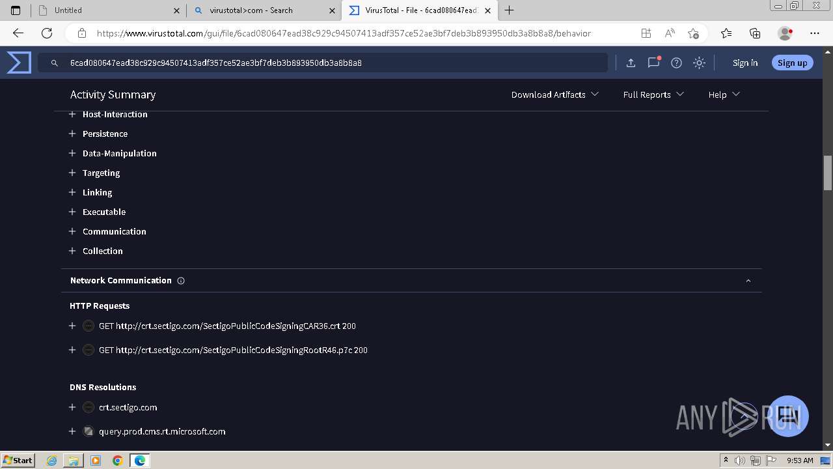Reload the page
Viewport: 833px width, 469px height.
pos(47,33)
